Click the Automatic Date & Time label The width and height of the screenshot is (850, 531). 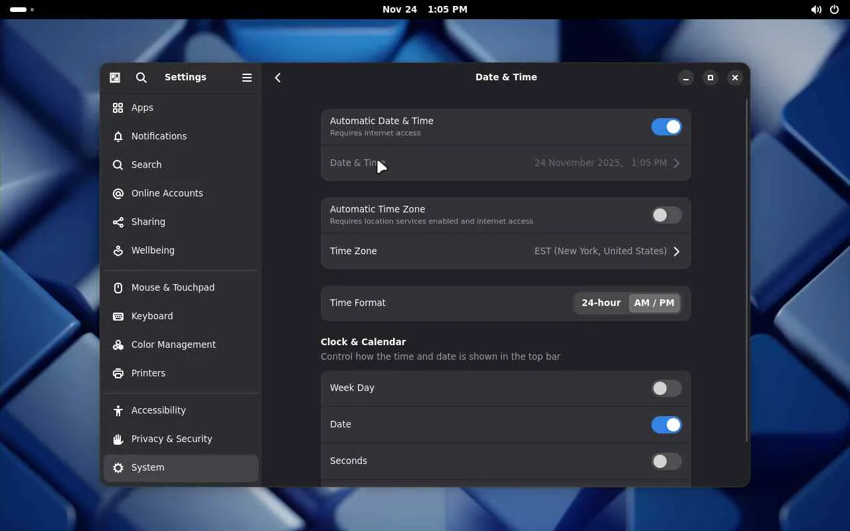click(382, 121)
